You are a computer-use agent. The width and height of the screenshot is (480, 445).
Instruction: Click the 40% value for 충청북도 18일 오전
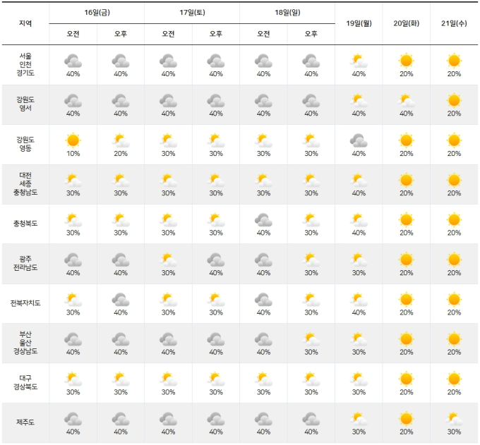click(263, 233)
